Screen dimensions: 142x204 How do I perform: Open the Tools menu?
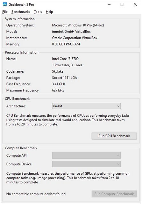[x=38, y=12]
